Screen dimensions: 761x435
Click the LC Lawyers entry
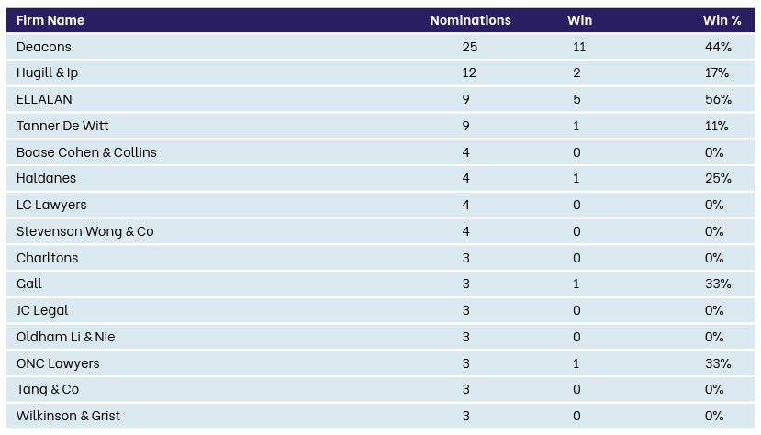[x=51, y=205]
